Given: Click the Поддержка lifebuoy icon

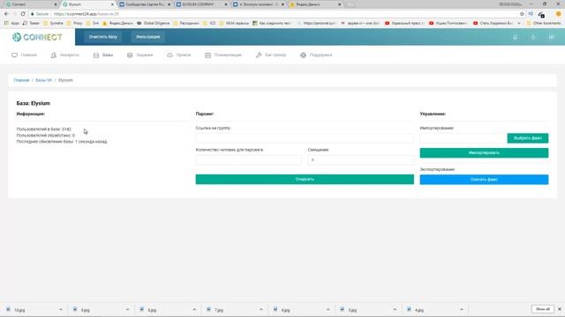Looking at the screenshot, I should [x=303, y=55].
